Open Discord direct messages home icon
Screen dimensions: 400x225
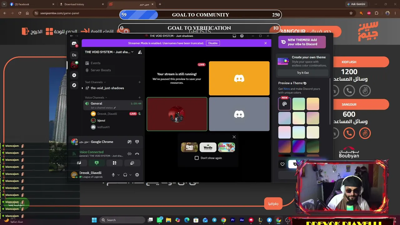coord(74,43)
